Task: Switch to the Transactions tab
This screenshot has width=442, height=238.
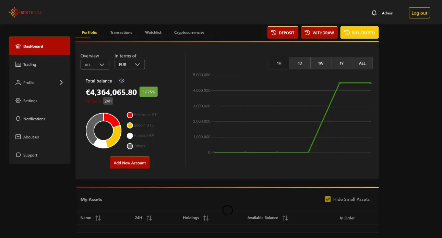Action: (x=121, y=32)
